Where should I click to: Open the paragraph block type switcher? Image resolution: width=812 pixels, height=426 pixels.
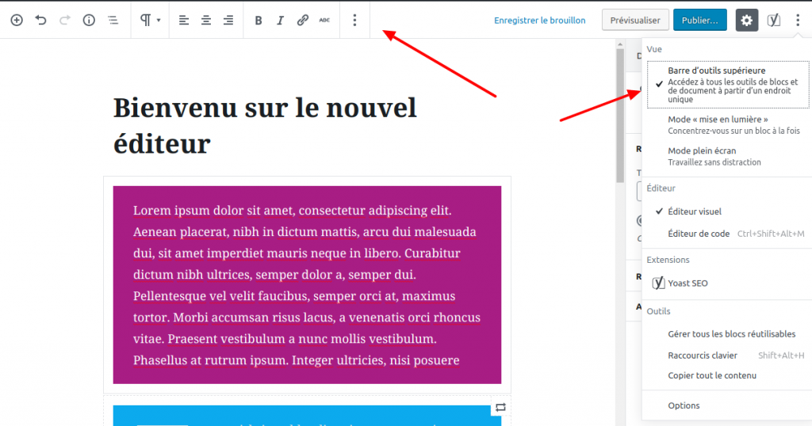click(150, 20)
